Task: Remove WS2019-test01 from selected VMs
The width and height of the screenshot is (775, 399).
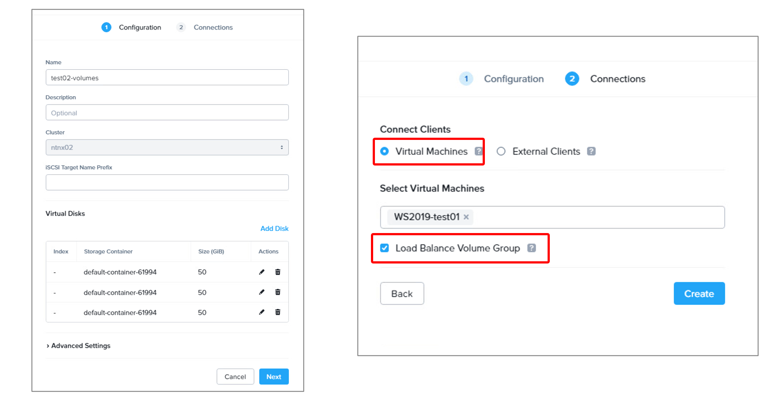Action: tap(466, 217)
